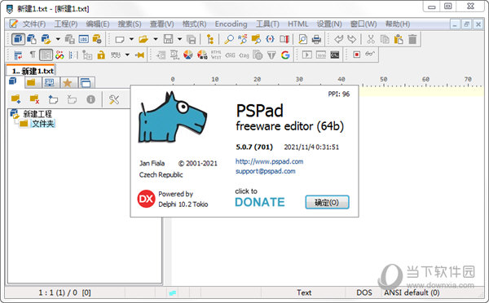The width and height of the screenshot is (489, 303).
Task: Open the 帮助(H) menu
Action: click(398, 24)
